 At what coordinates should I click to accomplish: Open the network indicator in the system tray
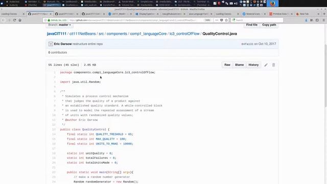click(x=227, y=4)
